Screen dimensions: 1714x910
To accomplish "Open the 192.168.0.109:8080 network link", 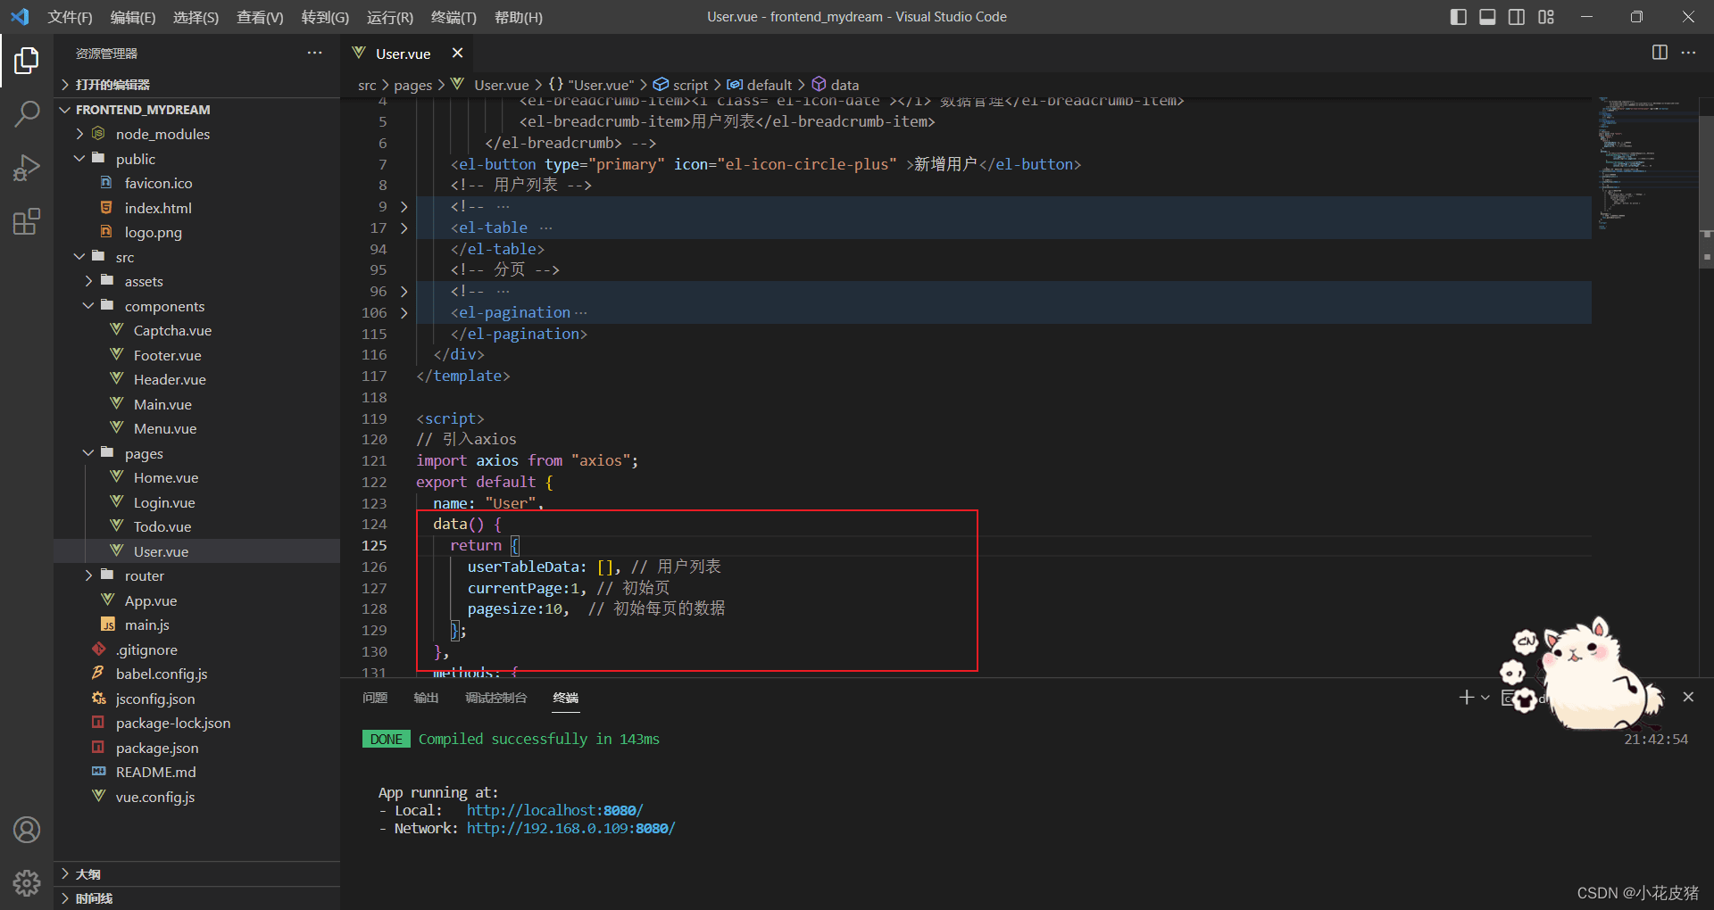I will [570, 828].
